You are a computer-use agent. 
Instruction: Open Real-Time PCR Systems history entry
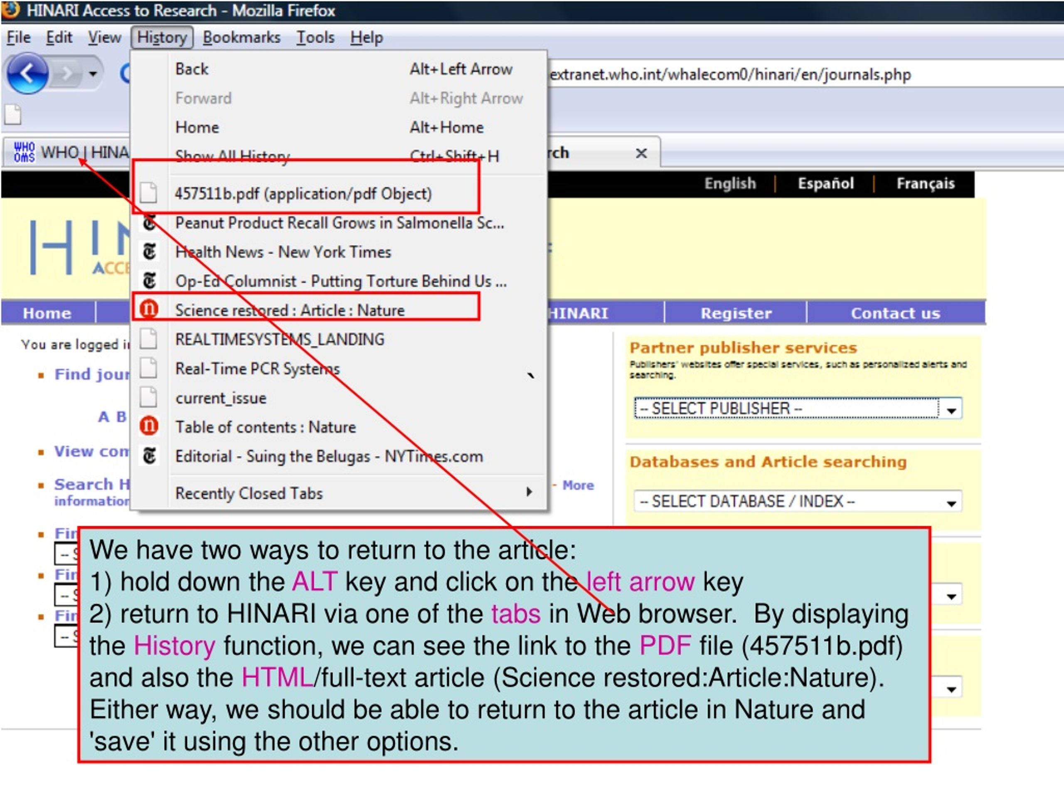339,369
